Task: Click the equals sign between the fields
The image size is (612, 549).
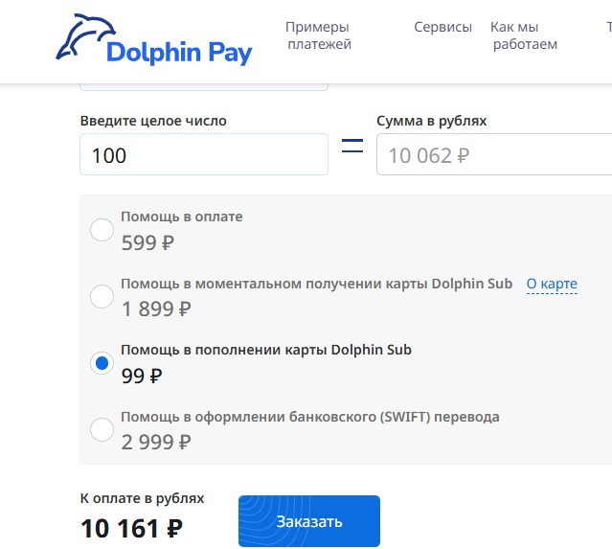Action: click(352, 148)
